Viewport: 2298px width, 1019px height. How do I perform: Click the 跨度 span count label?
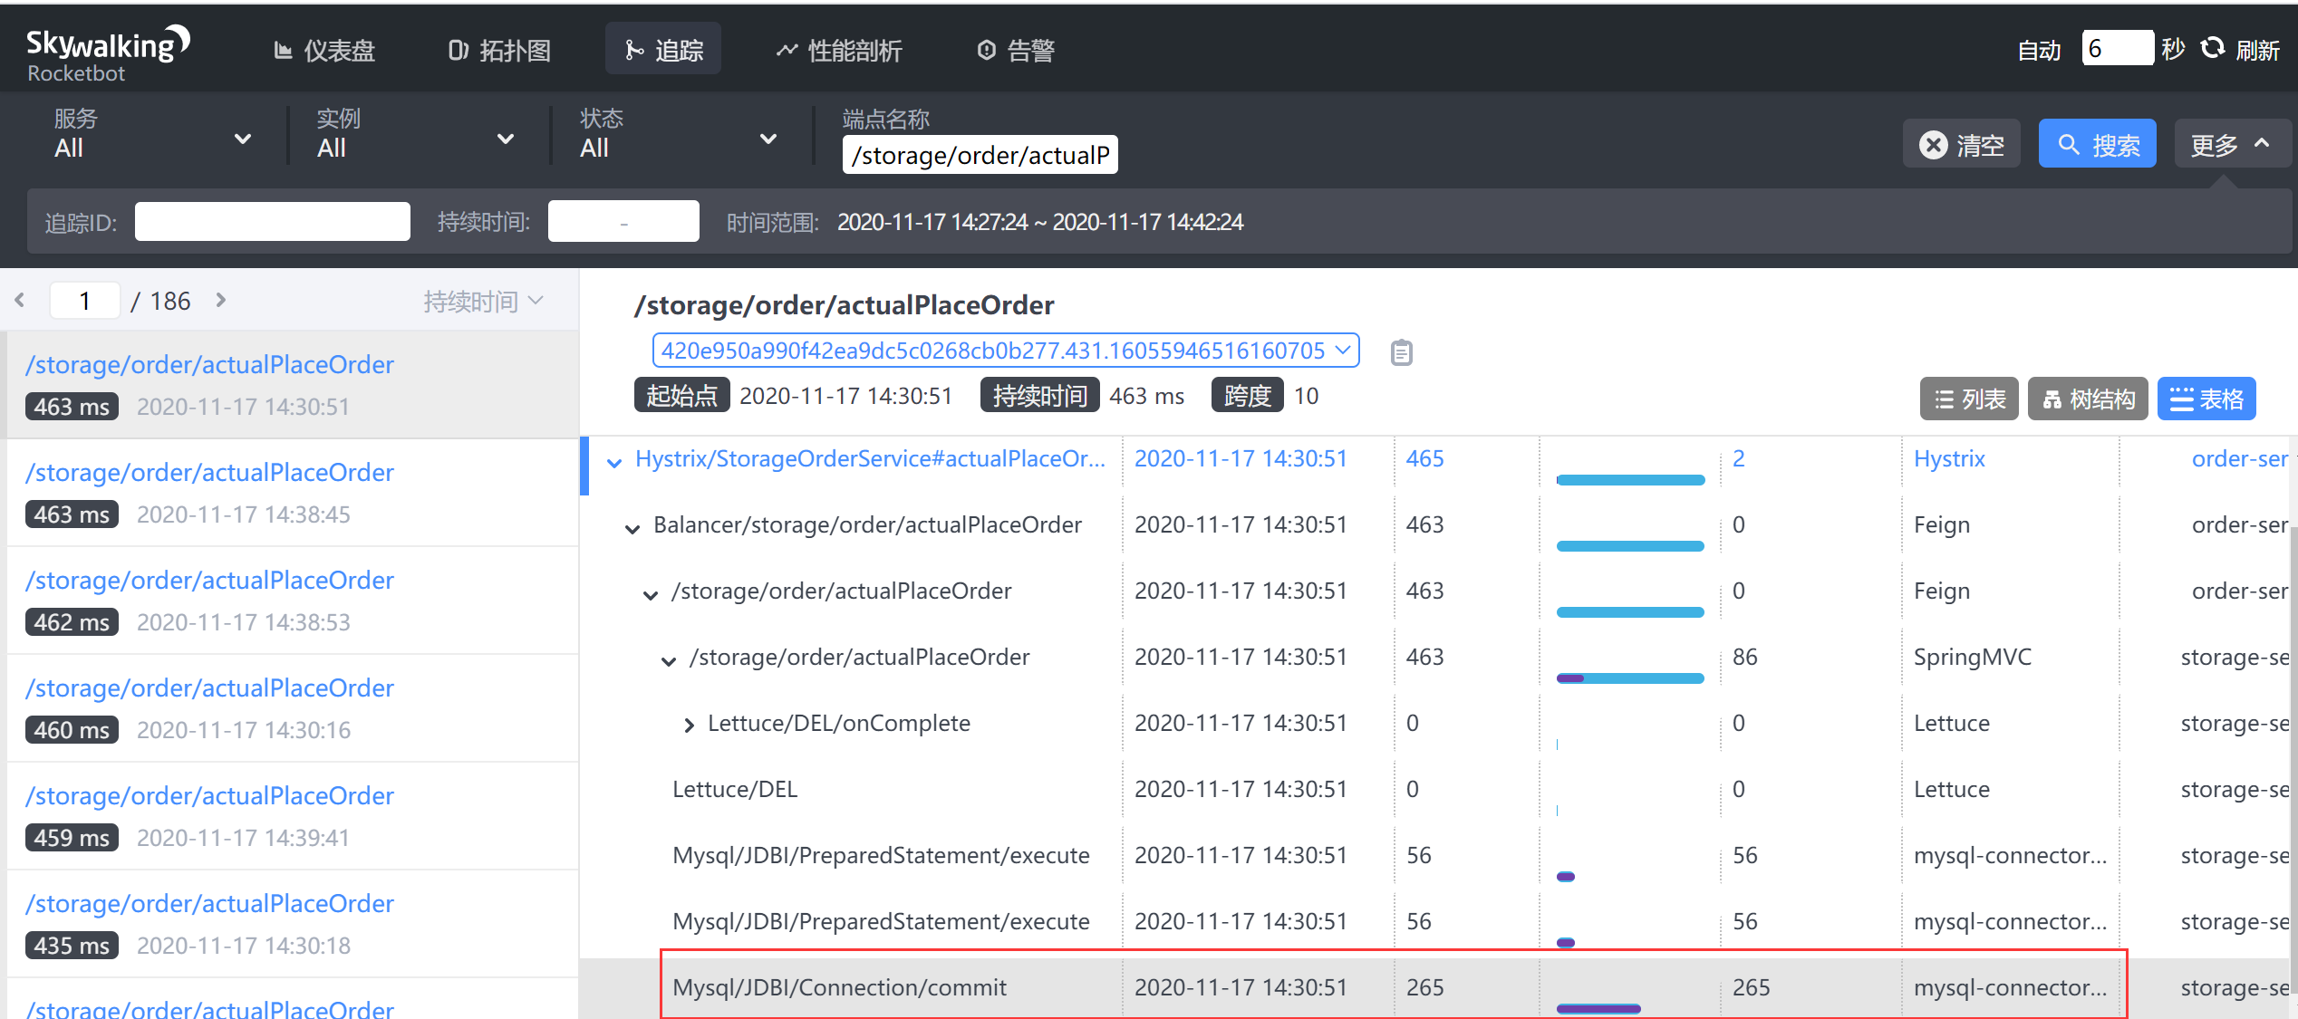pyautogui.click(x=1247, y=395)
